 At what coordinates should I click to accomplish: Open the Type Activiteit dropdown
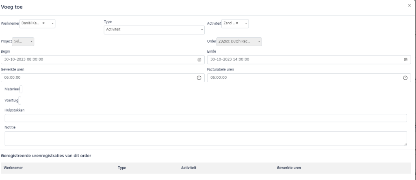tap(154, 30)
